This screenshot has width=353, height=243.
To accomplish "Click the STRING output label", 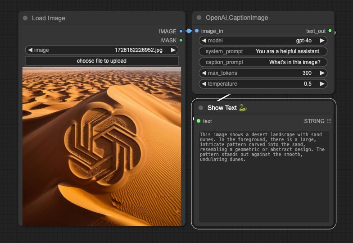I will (314, 121).
